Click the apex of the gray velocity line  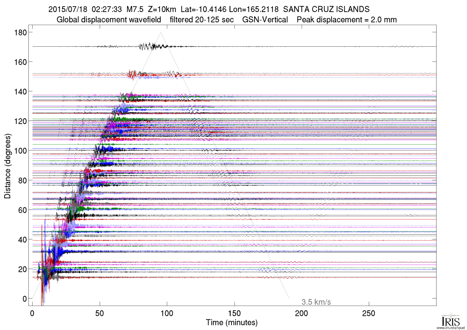pos(161,33)
